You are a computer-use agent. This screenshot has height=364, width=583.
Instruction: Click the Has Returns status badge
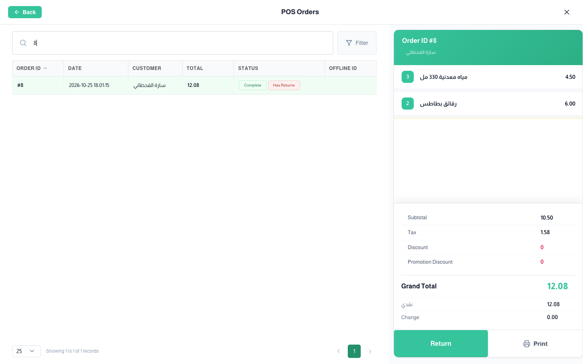click(x=284, y=85)
